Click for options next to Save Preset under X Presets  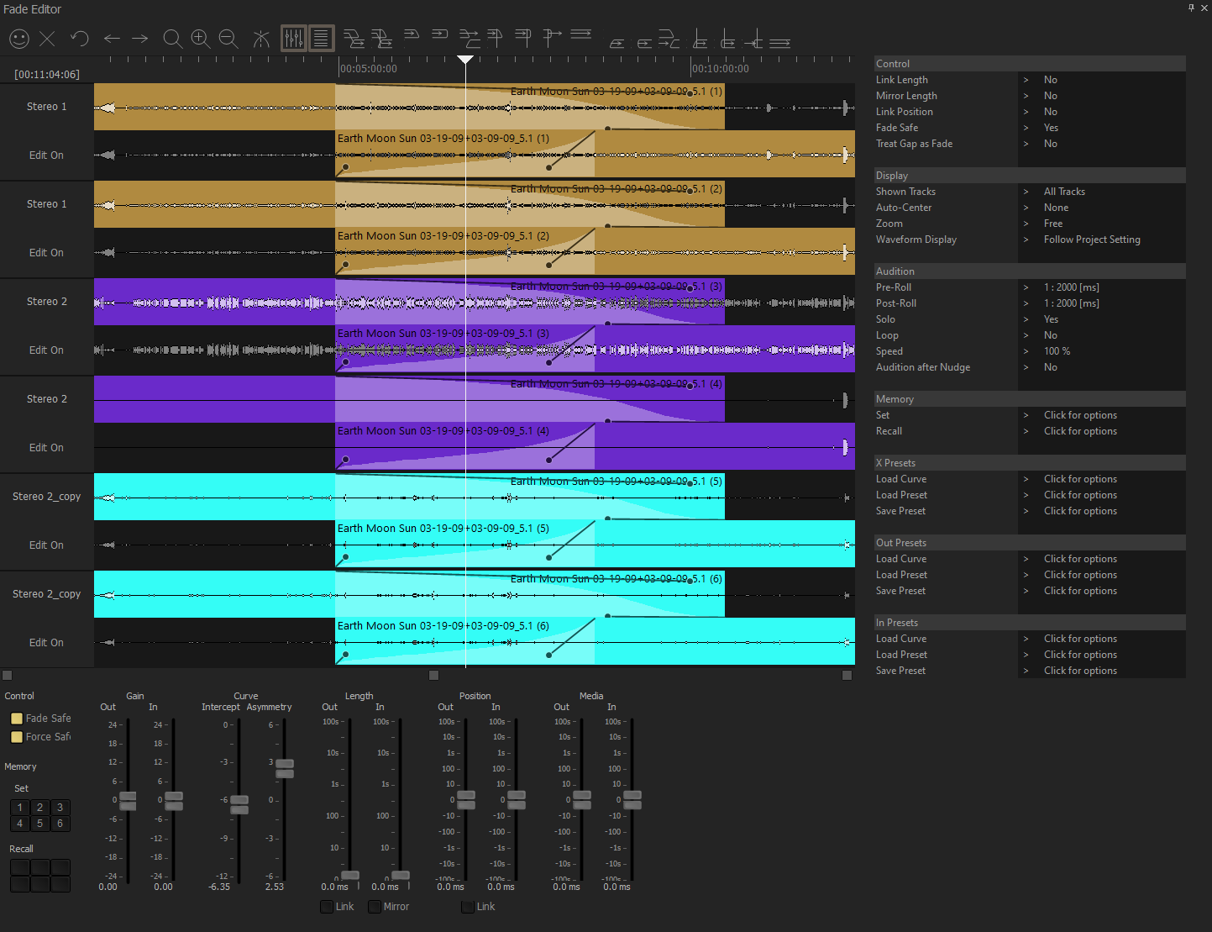point(1080,510)
